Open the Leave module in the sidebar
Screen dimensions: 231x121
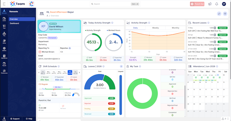click(x=4, y=19)
